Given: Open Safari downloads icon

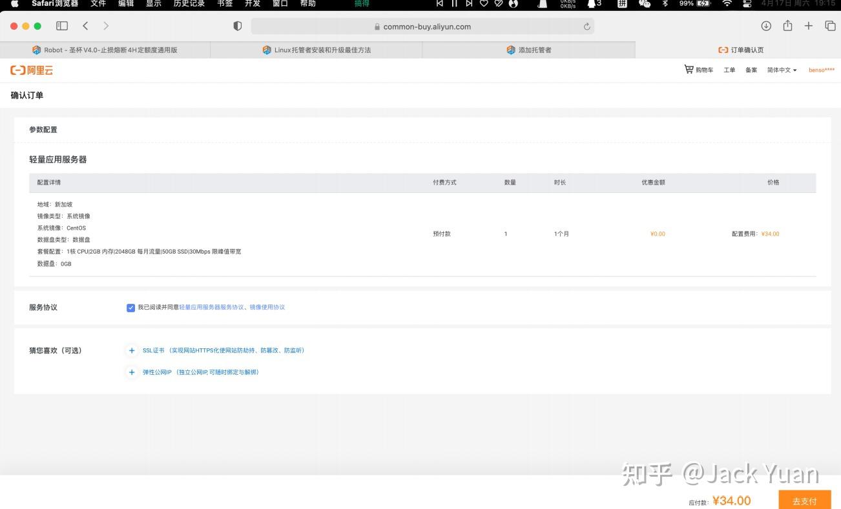Looking at the screenshot, I should point(766,26).
